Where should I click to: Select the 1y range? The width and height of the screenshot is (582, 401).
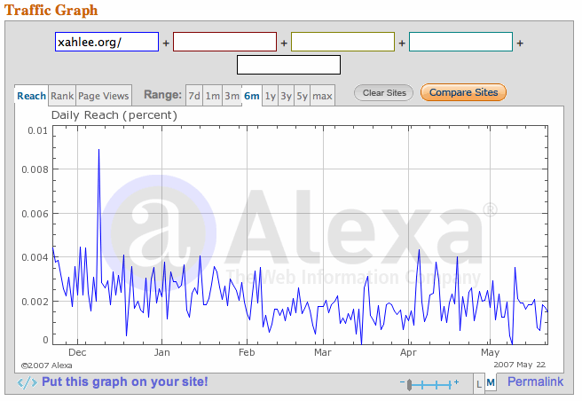270,96
